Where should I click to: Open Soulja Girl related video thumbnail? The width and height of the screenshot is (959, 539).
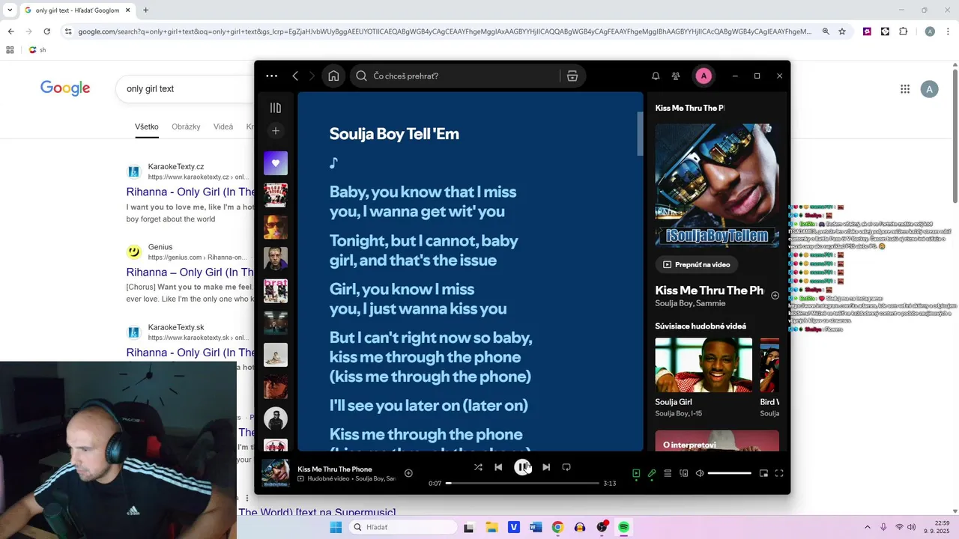(704, 365)
